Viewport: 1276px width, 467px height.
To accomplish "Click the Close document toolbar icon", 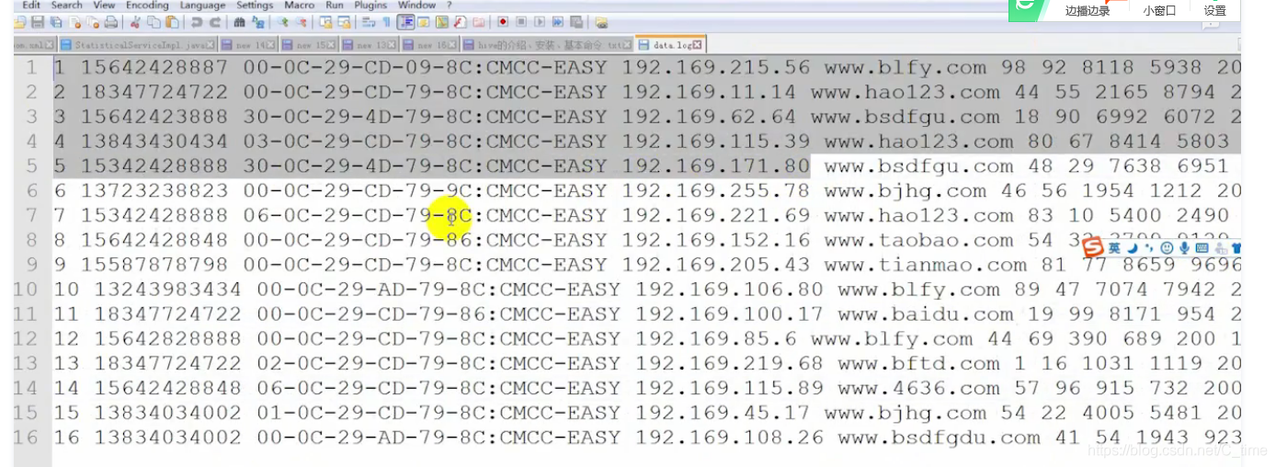I will (74, 22).
